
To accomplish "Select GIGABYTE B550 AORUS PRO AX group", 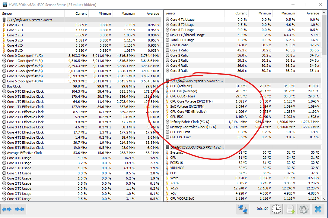I will (243, 147).
